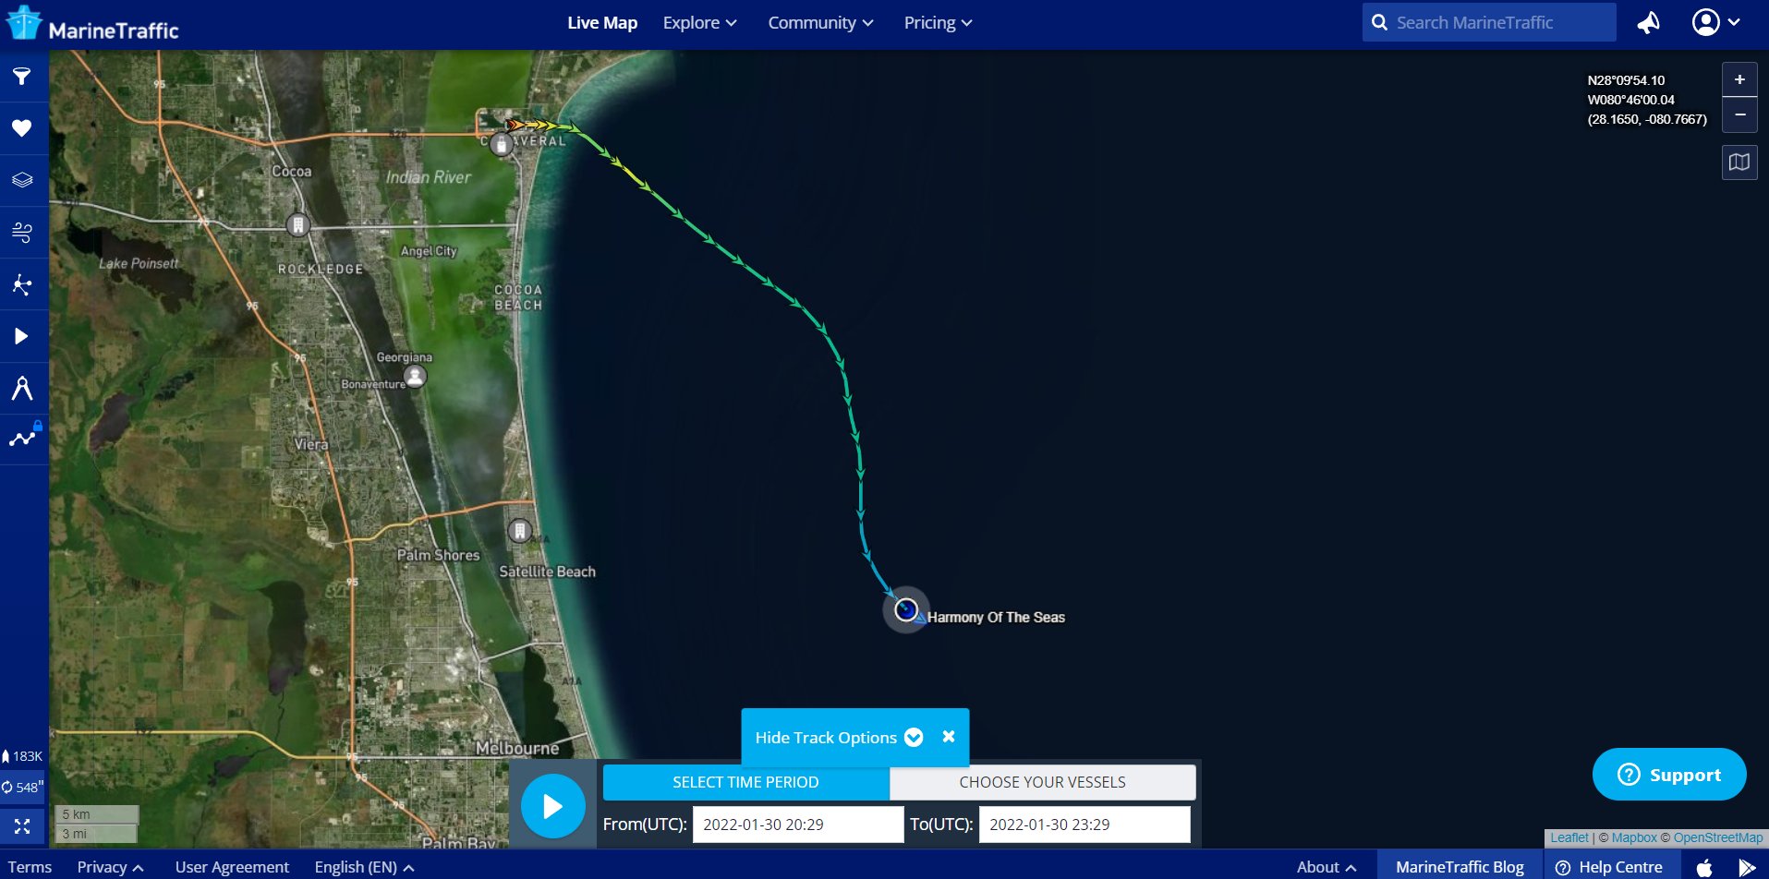Click the Support button
Viewport: 1769px width, 879px height.
pos(1669,775)
